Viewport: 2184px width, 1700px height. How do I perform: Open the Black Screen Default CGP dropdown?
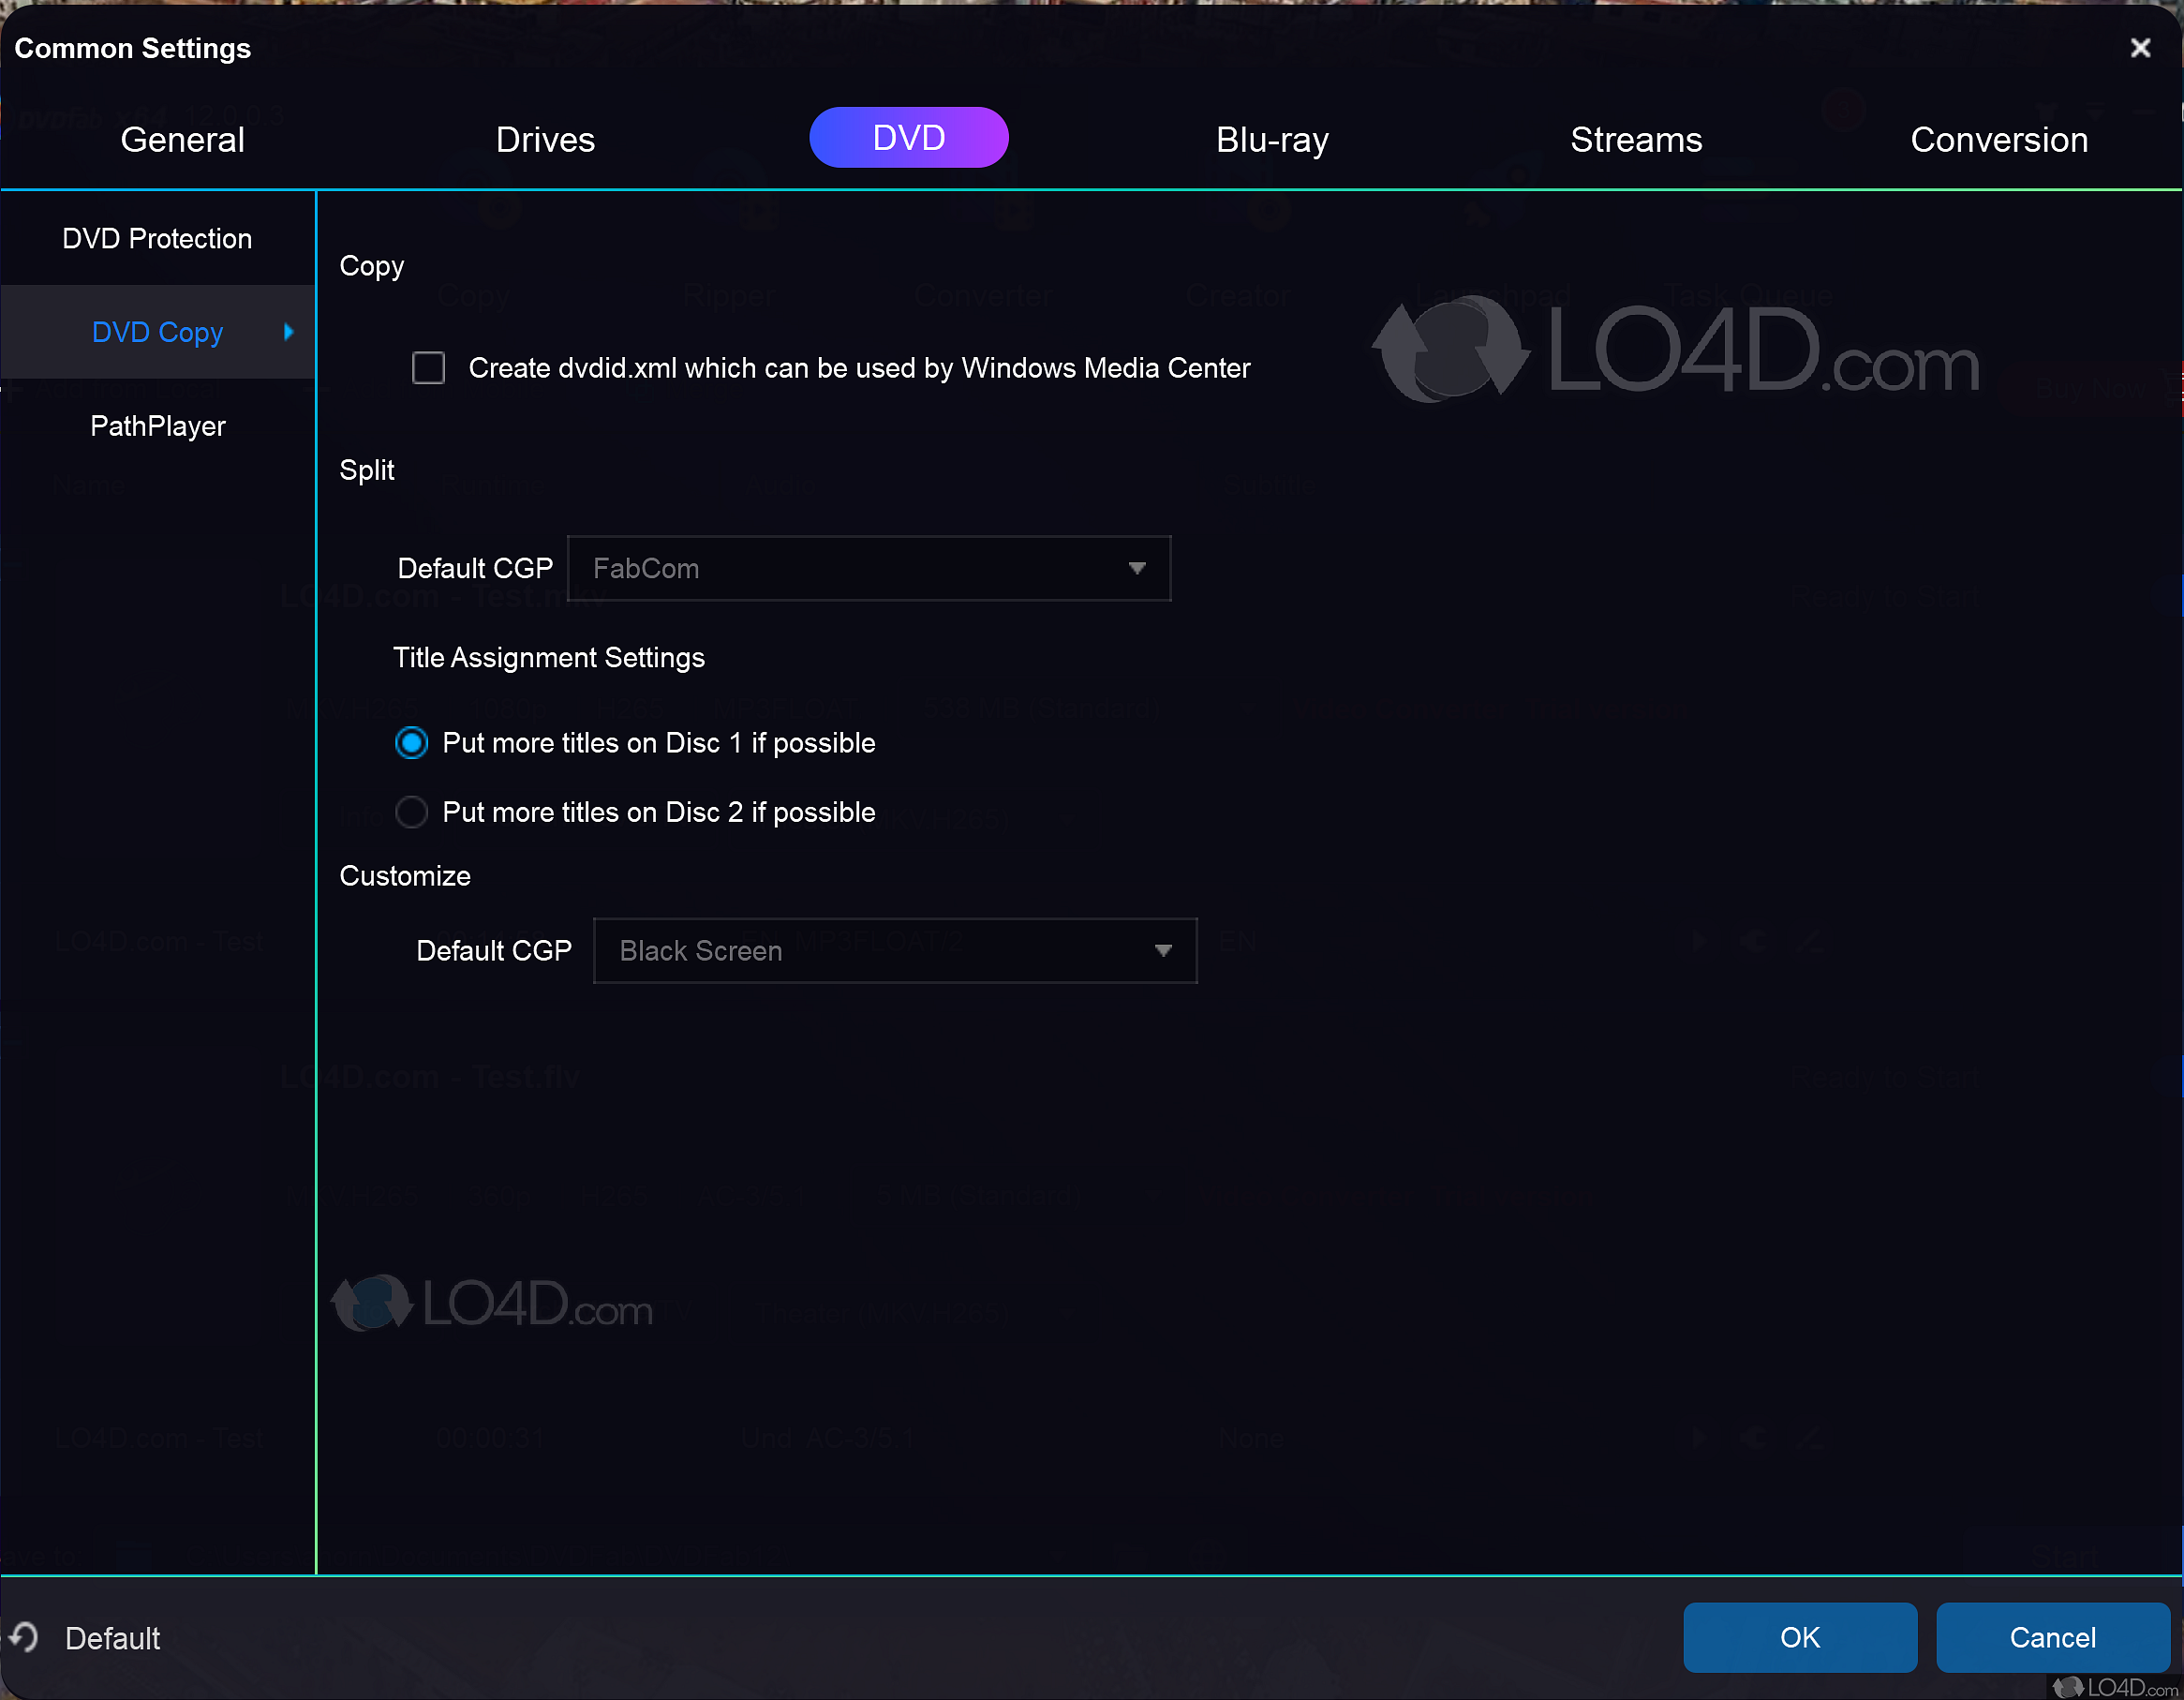tap(894, 950)
